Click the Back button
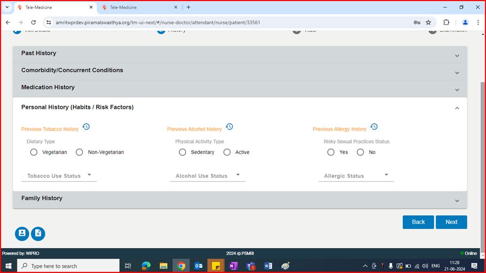486x273 pixels. [x=418, y=222]
